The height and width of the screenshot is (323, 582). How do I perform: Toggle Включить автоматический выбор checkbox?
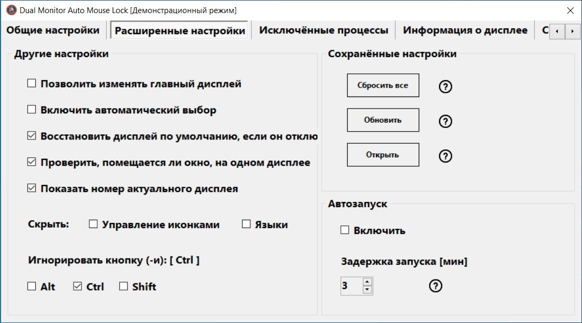pos(32,110)
